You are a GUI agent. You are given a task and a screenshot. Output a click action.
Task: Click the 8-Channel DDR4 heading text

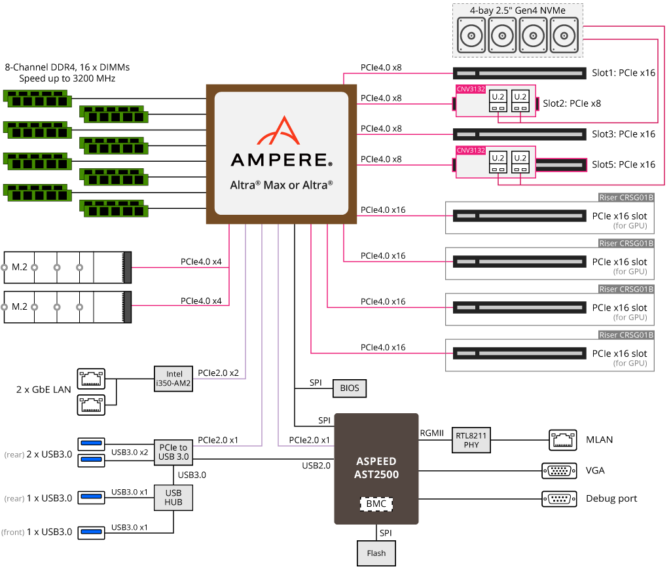coord(67,67)
